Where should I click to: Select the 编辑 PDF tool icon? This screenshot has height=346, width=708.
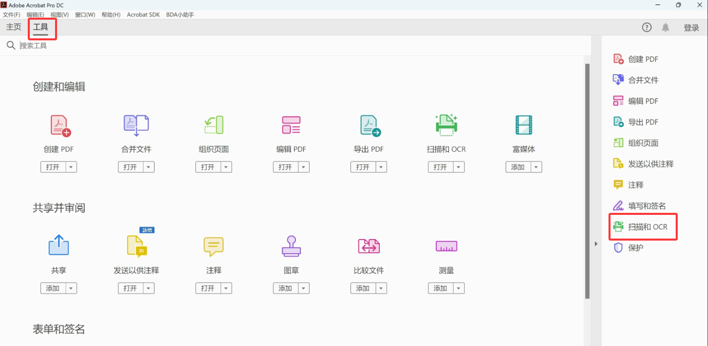pyautogui.click(x=291, y=126)
